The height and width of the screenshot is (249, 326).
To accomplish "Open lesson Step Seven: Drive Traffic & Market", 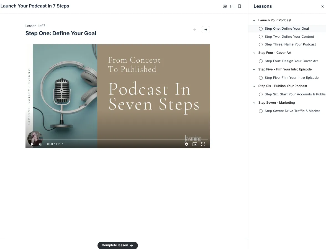I will pyautogui.click(x=292, y=111).
